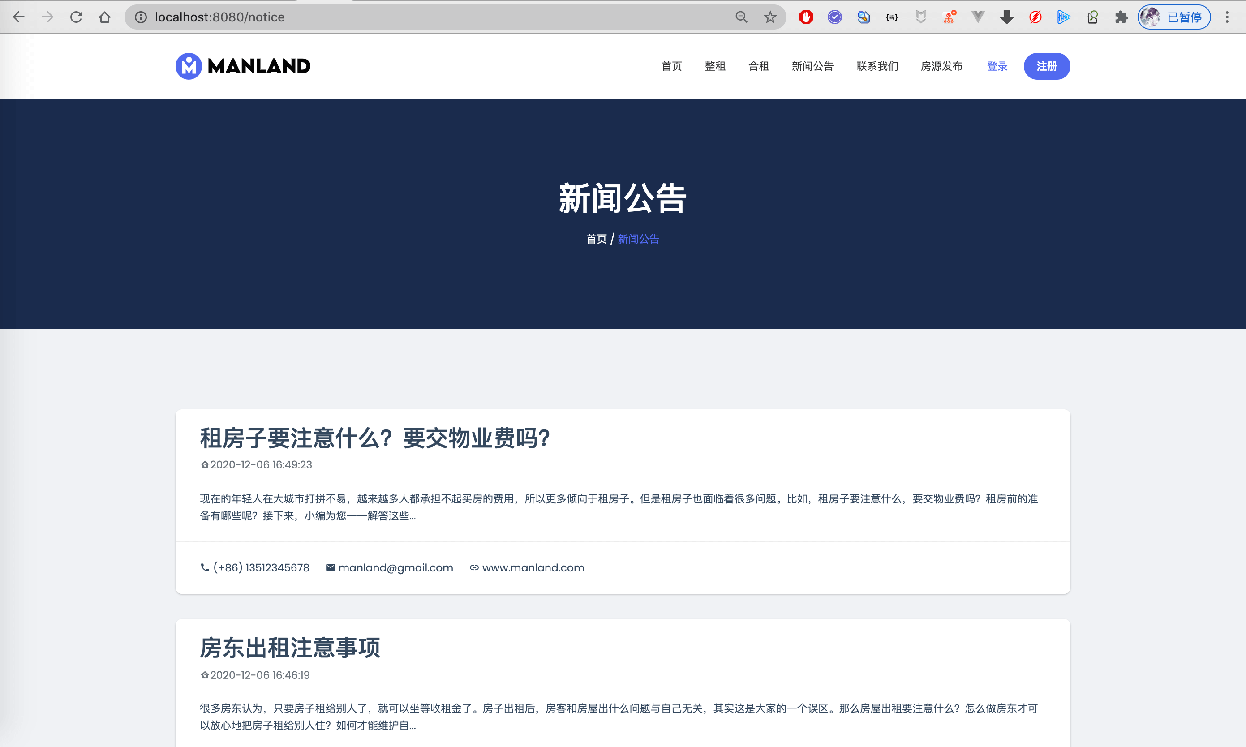Click the red stop-hand adblock extension

click(805, 17)
